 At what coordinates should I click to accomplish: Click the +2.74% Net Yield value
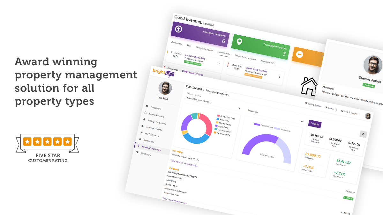pos(339,173)
